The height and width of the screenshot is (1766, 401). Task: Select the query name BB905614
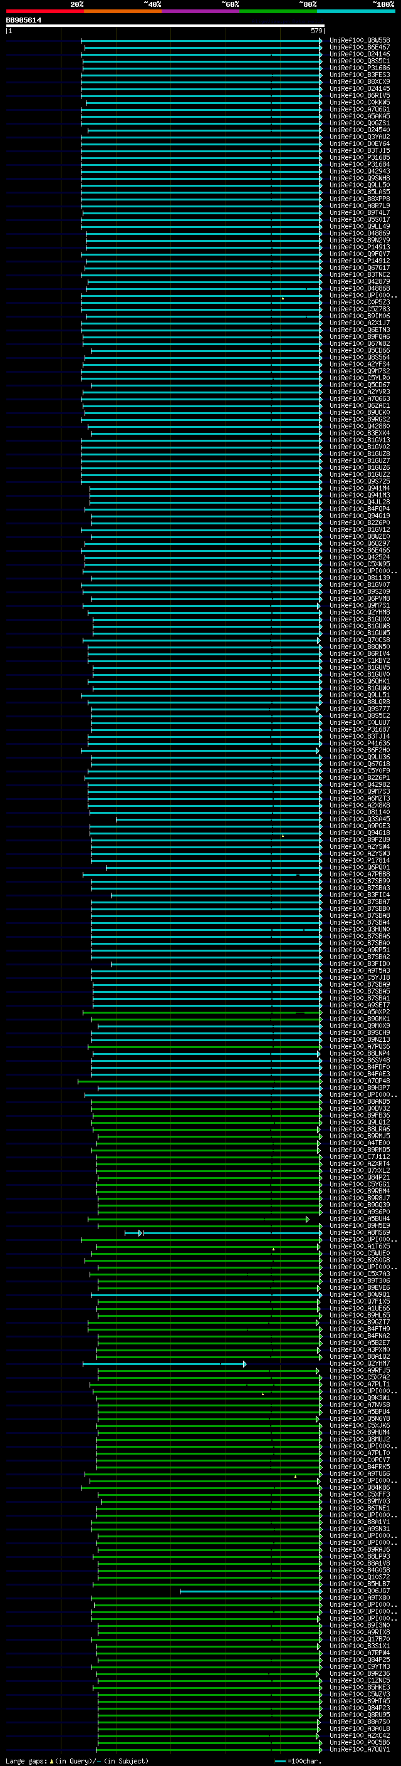[23, 21]
